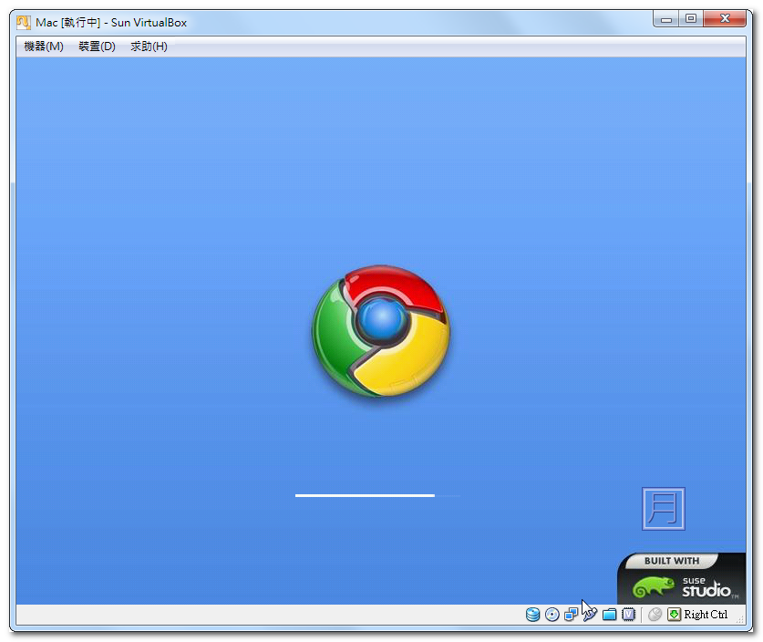Open the 裝置(D) menu
The height and width of the screenshot is (642, 763).
[x=97, y=47]
